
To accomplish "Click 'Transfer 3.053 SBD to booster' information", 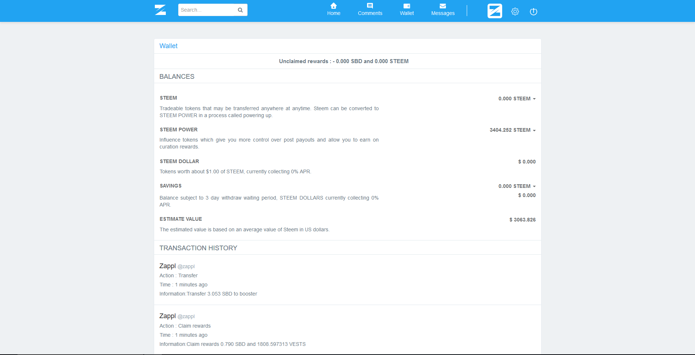I will pyautogui.click(x=208, y=294).
